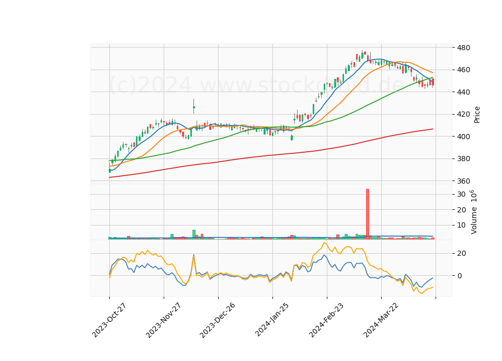Image resolution: width=502 pixels, height=361 pixels.
Task: Click the 420 price axis value
Action: 463,115
